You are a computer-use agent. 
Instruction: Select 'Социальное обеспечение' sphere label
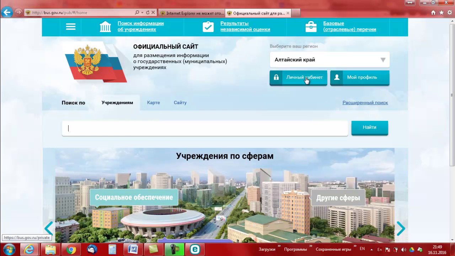tap(134, 197)
